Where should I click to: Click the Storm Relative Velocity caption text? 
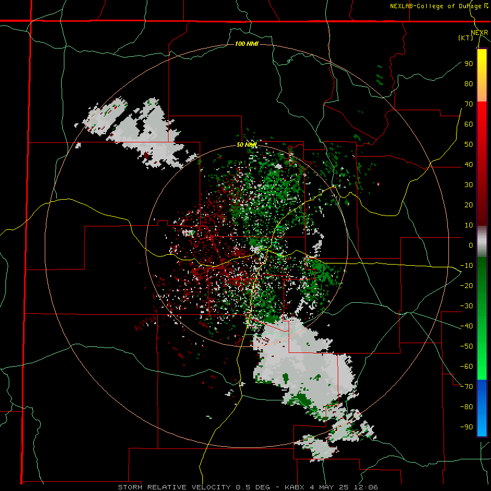coord(248,487)
